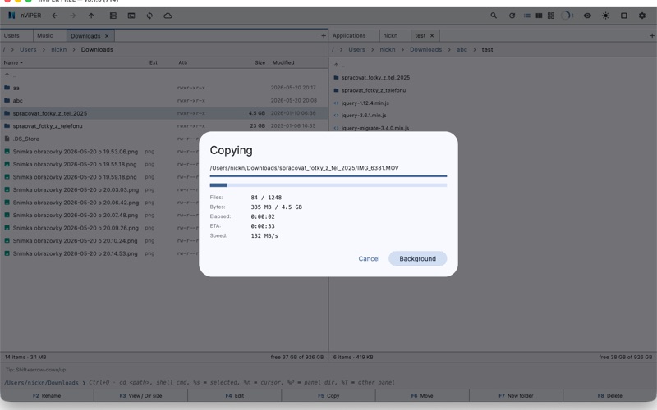The width and height of the screenshot is (657, 410).
Task: Select jquery-1.12.4.min.js file
Action: coord(493,103)
